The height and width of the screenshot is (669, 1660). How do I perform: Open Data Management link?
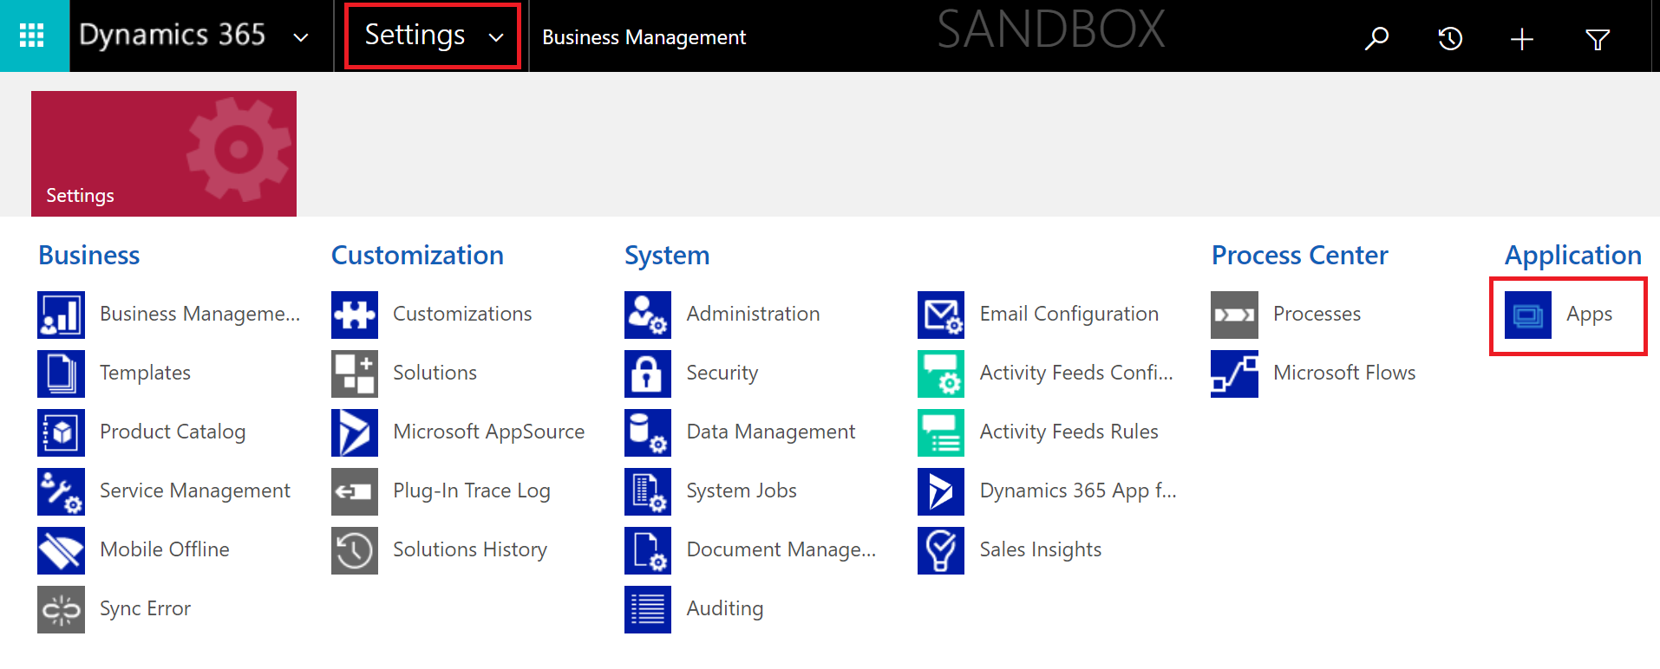770,432
